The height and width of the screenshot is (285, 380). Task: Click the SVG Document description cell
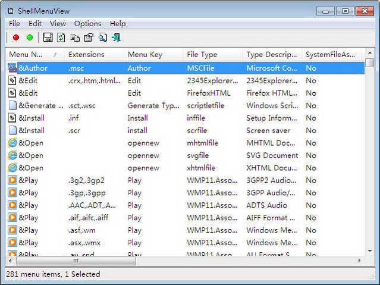(272, 155)
